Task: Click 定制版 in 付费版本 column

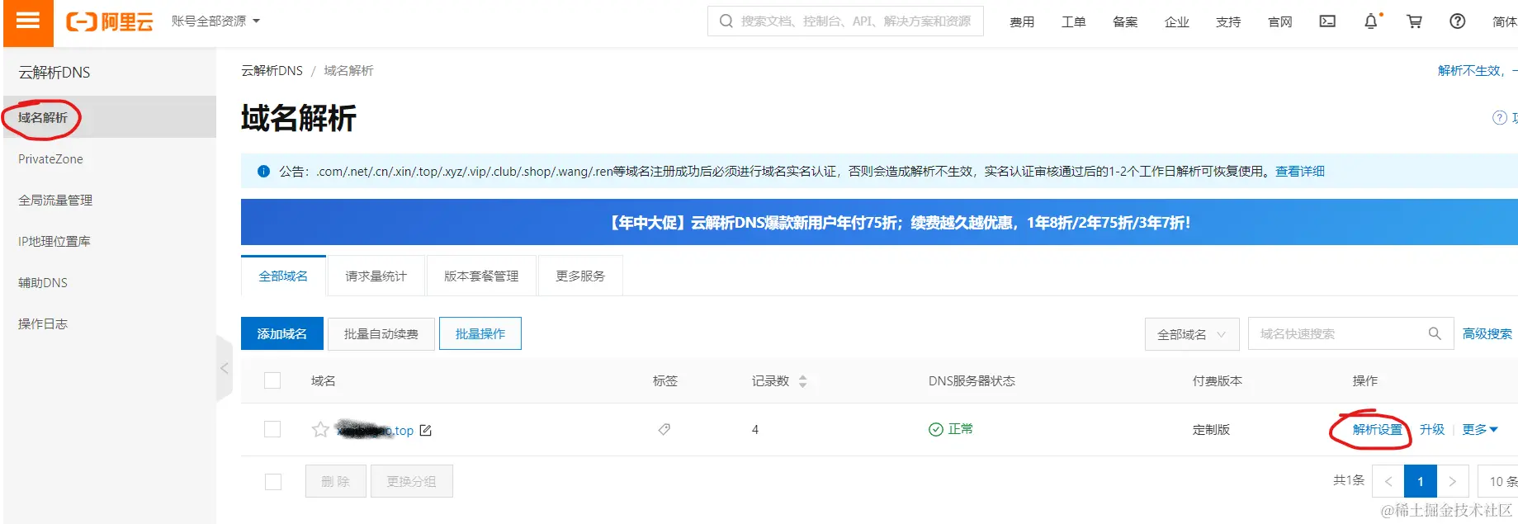Action: click(x=1211, y=430)
